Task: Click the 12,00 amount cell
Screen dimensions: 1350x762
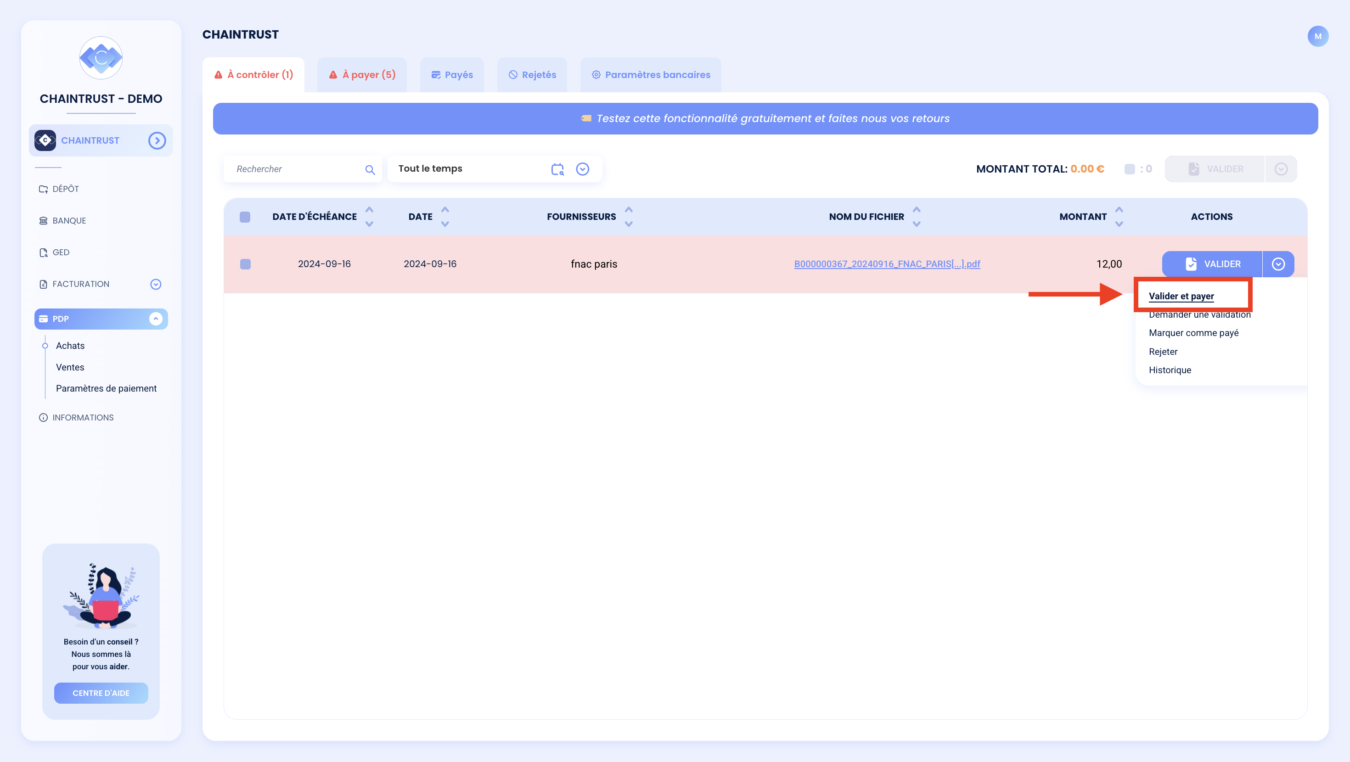Action: coord(1109,264)
